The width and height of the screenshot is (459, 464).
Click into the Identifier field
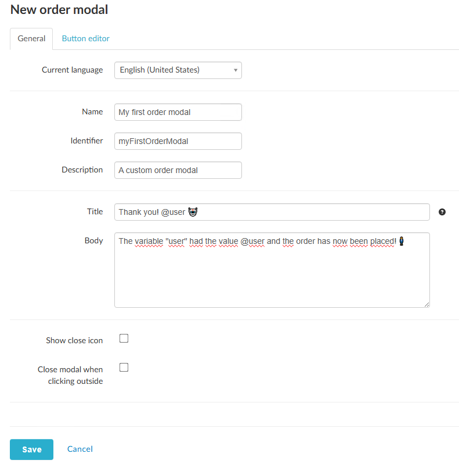point(178,141)
